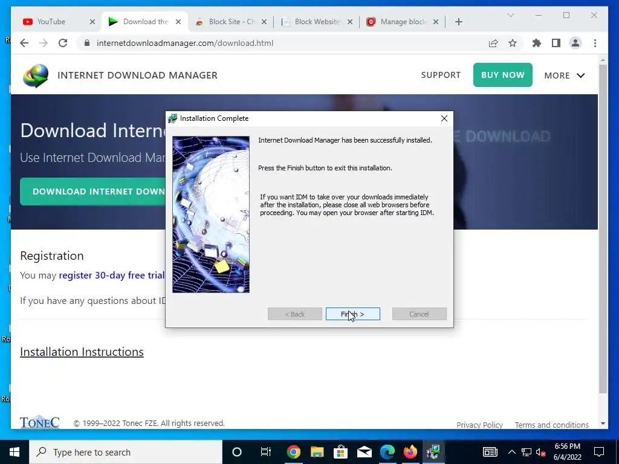
Task: Open Terms and conditions link
Action: click(551, 425)
